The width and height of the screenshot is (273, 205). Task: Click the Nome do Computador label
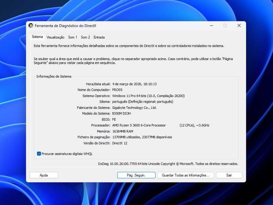pos(94,90)
